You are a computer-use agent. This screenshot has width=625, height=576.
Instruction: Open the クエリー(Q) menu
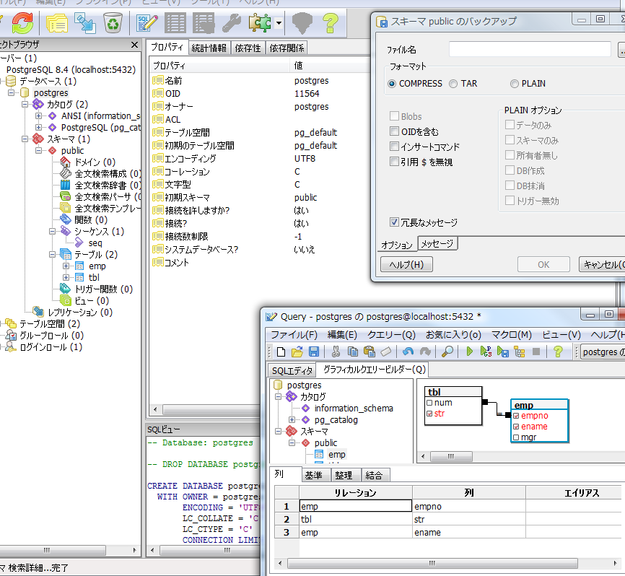(390, 335)
